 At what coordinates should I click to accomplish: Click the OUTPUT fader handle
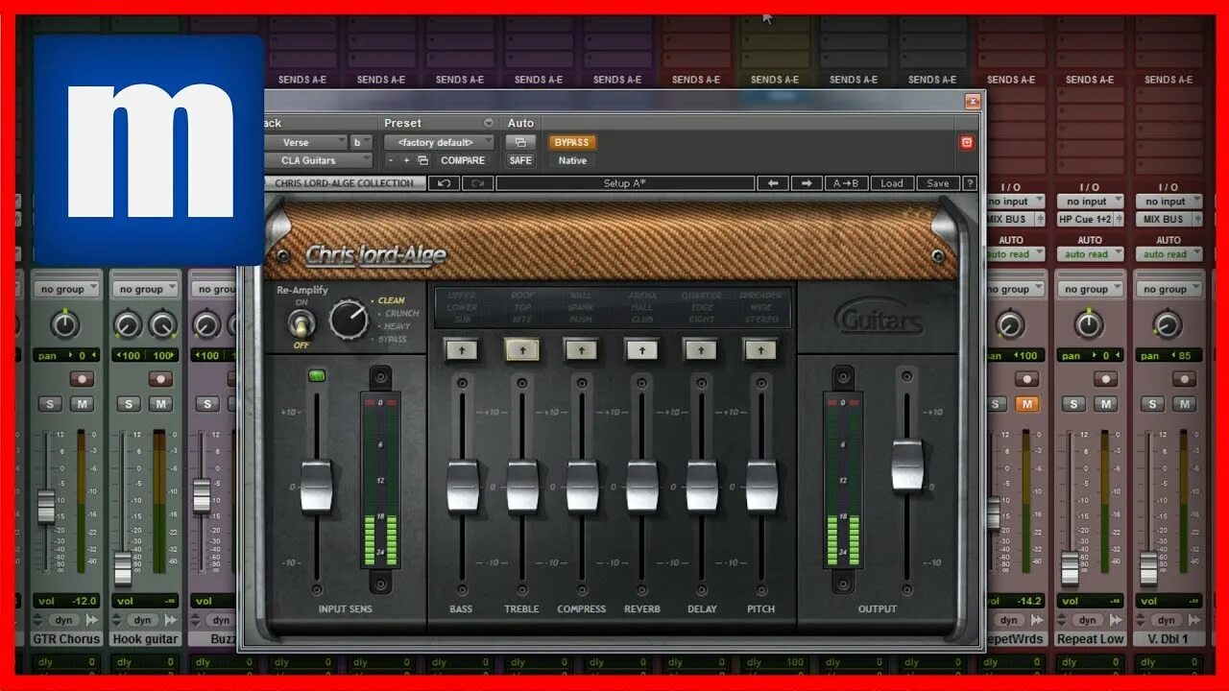tap(907, 465)
